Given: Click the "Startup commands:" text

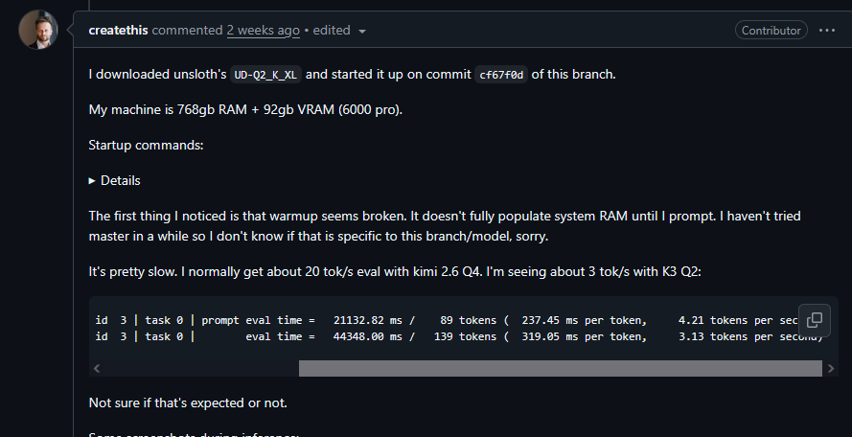Looking at the screenshot, I should 147,145.
